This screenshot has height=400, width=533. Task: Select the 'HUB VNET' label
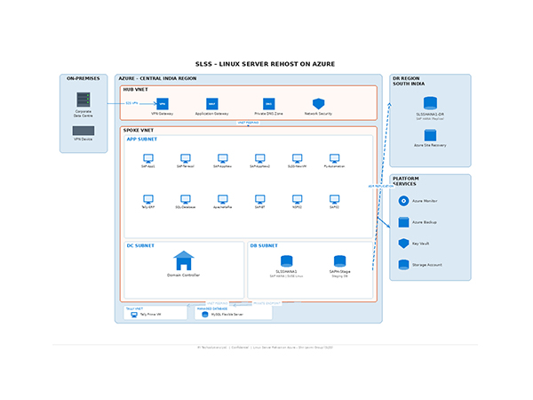click(136, 90)
